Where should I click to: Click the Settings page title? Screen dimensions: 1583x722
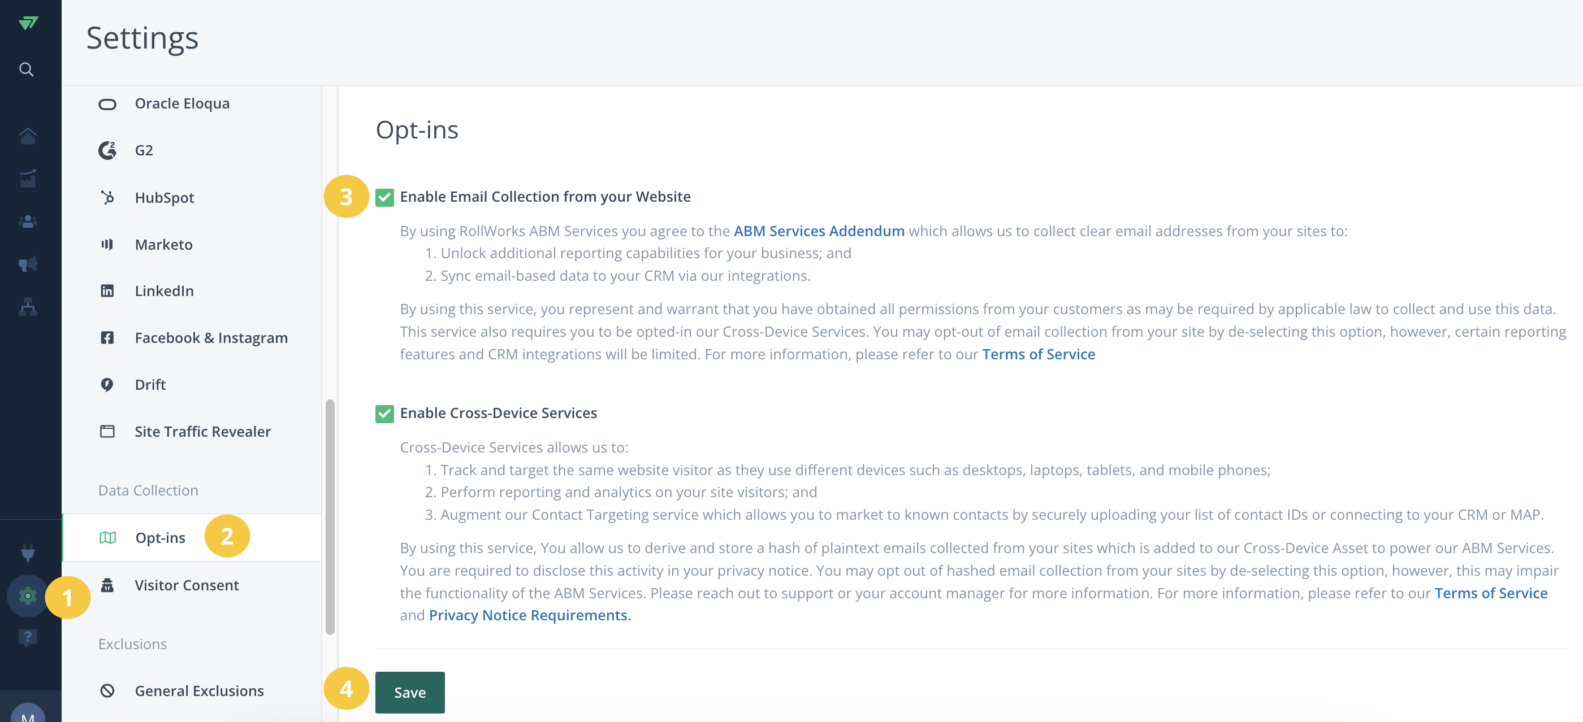tap(142, 38)
